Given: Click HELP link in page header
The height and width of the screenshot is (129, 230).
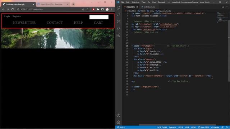Looking at the screenshot, I should 78,23.
